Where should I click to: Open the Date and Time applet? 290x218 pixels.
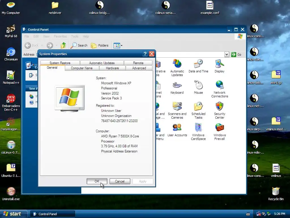198,66
